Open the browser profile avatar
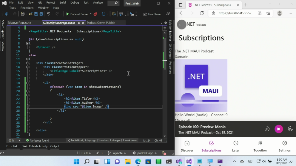This screenshot has height=166, width=296. pyautogui.click(x=280, y=13)
